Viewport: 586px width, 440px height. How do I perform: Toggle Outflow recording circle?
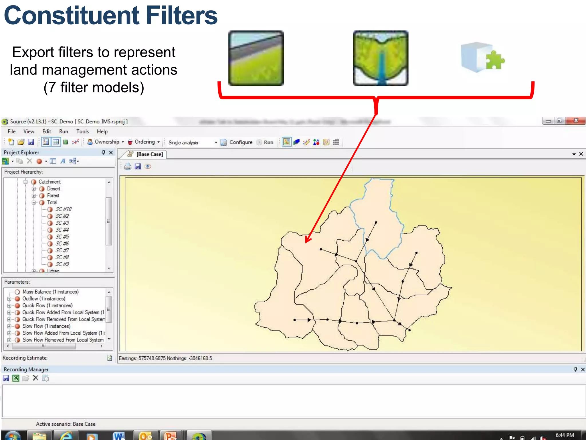17,299
